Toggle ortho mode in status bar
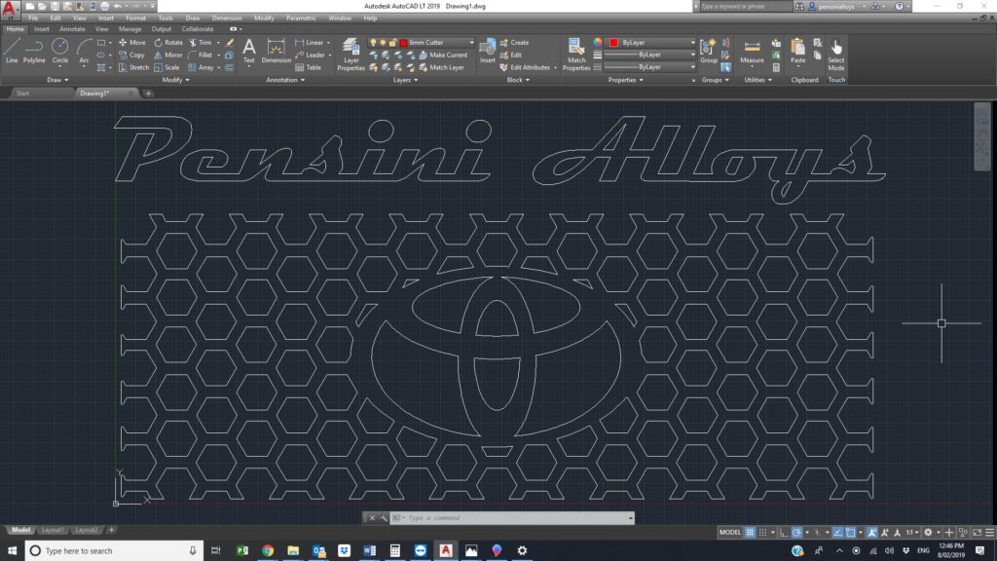The image size is (997, 561). 784,533
